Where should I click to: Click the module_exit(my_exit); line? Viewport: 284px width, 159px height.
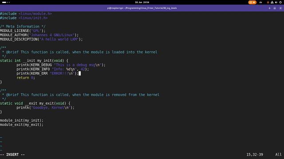(x=22, y=125)
